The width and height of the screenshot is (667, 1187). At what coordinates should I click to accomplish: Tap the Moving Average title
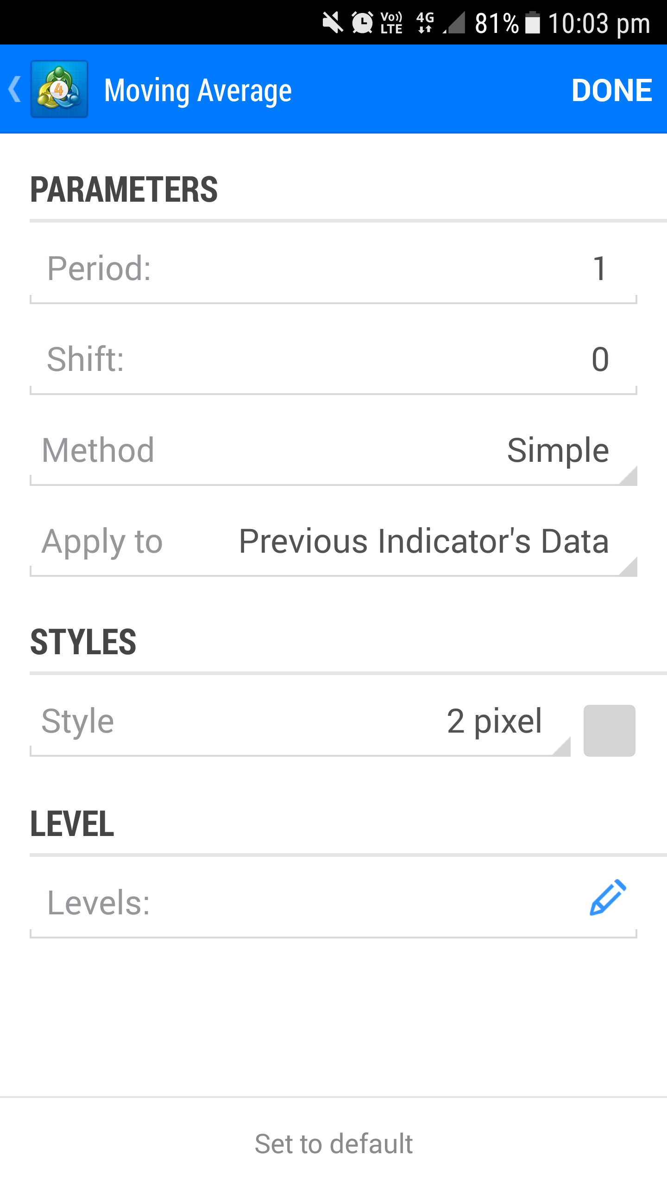(198, 90)
